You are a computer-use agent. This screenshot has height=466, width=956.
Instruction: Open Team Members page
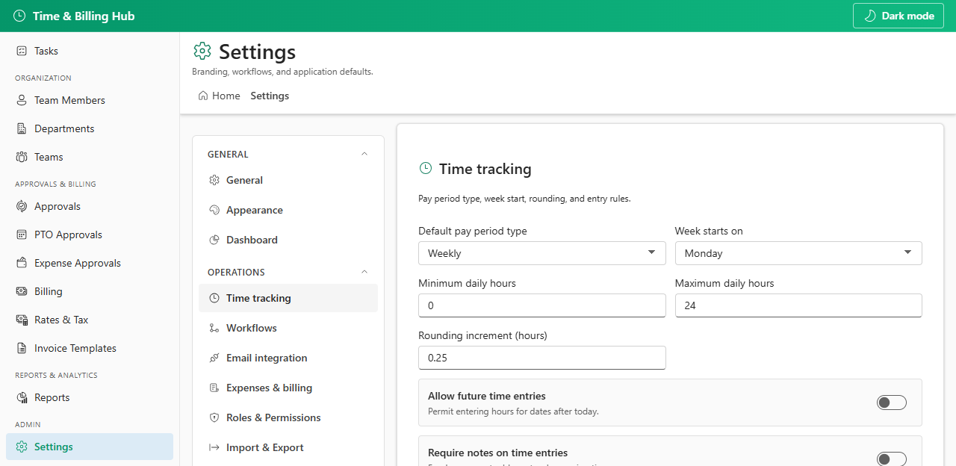tap(90, 100)
